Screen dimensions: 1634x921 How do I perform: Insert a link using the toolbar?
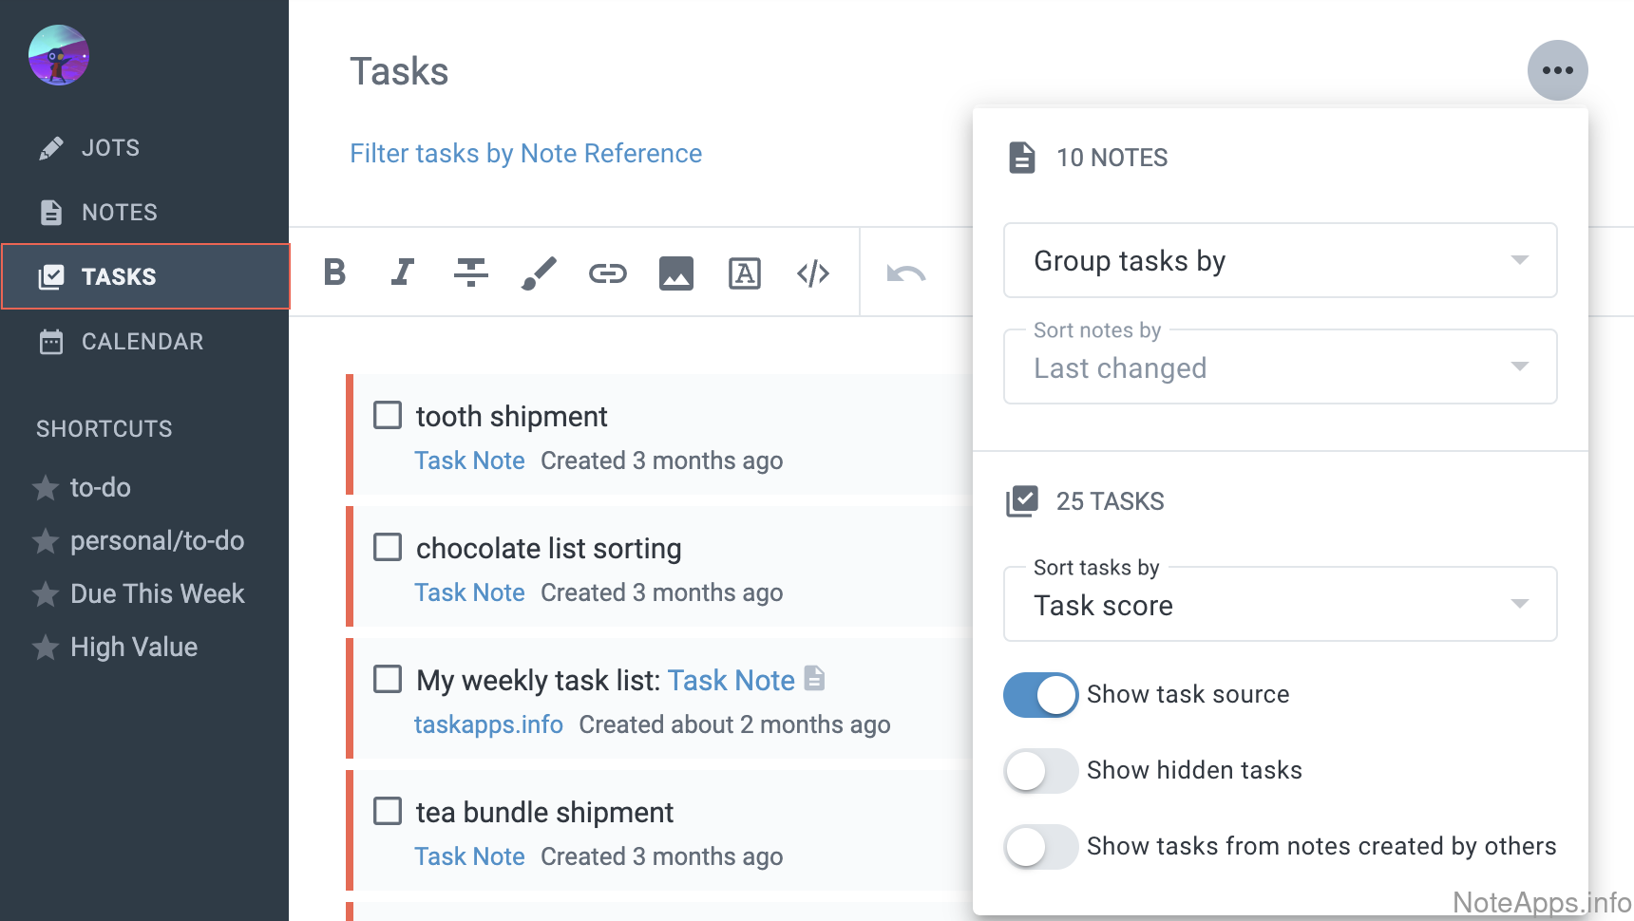608,273
